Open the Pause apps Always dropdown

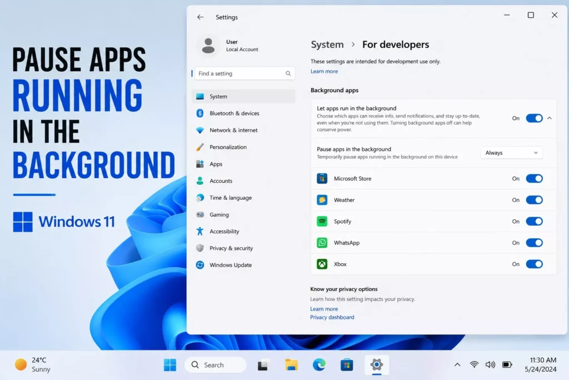[512, 153]
